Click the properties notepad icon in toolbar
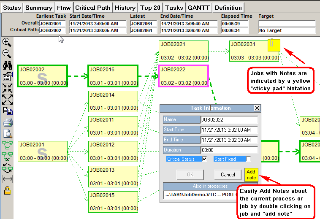The height and width of the screenshot is (219, 320). pos(8,77)
